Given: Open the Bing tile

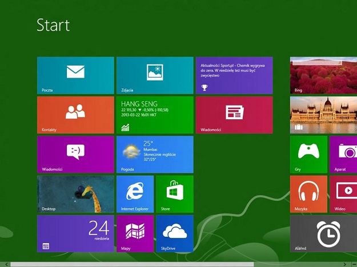Looking at the screenshot, I should 323,75.
